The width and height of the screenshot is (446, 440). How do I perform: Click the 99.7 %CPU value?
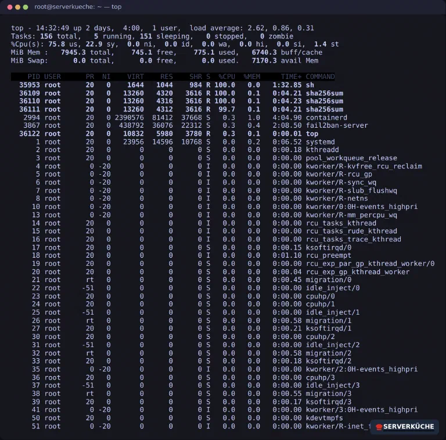[x=226, y=110]
